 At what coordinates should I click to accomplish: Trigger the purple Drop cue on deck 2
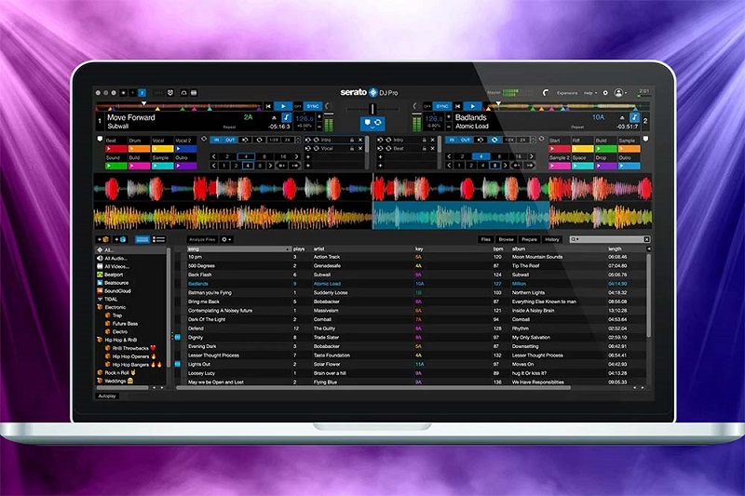(606, 166)
